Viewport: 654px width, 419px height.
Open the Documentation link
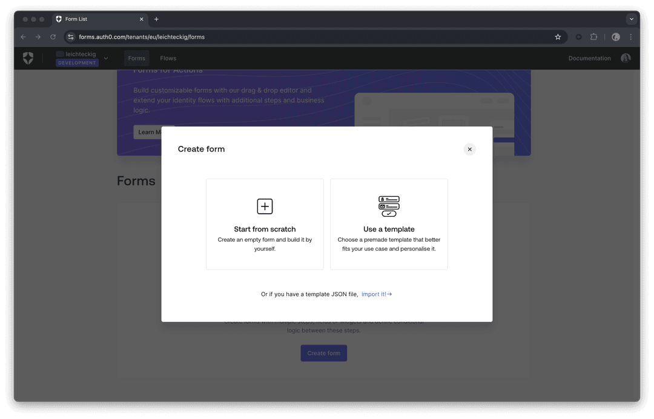589,58
